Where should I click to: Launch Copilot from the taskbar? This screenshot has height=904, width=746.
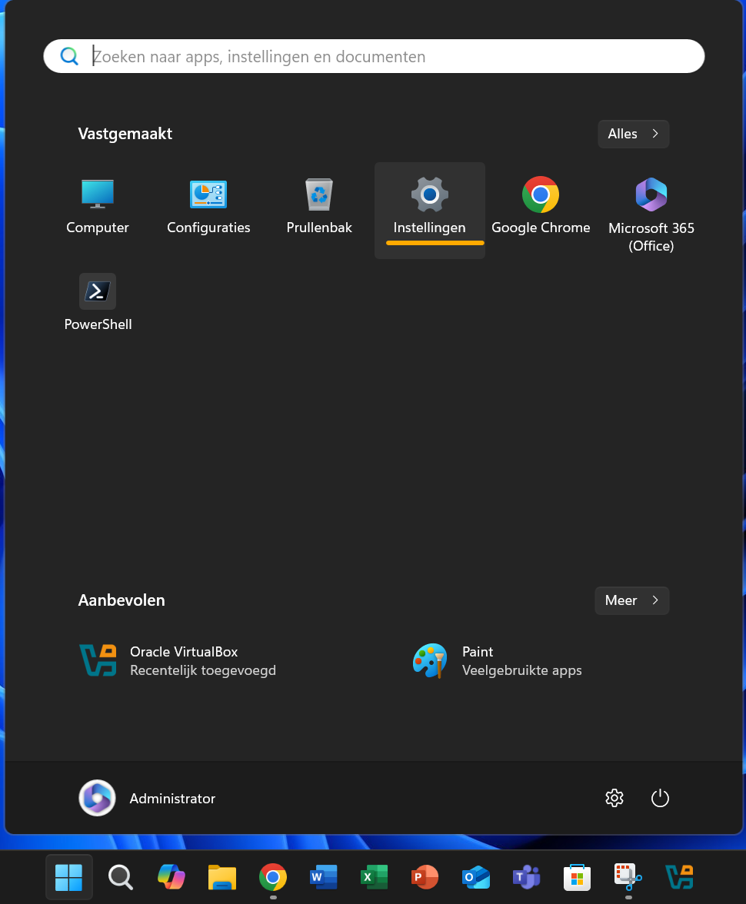pos(172,878)
